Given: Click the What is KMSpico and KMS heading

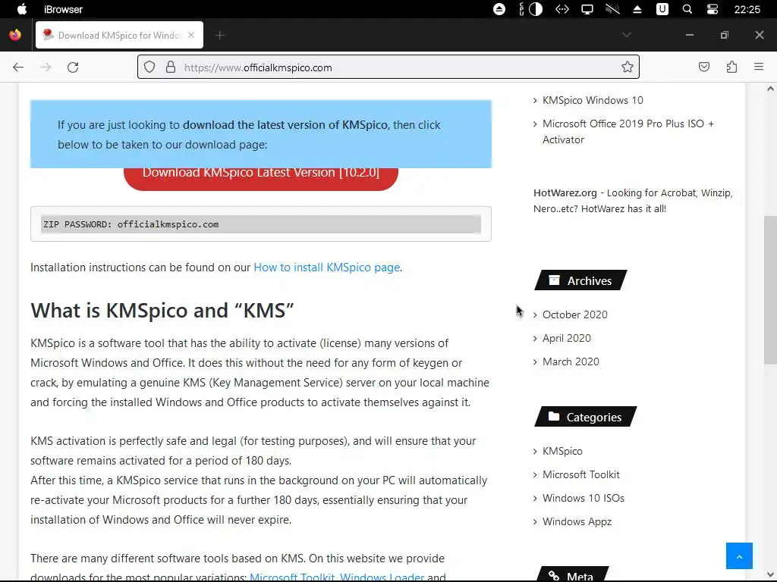Looking at the screenshot, I should (x=162, y=310).
